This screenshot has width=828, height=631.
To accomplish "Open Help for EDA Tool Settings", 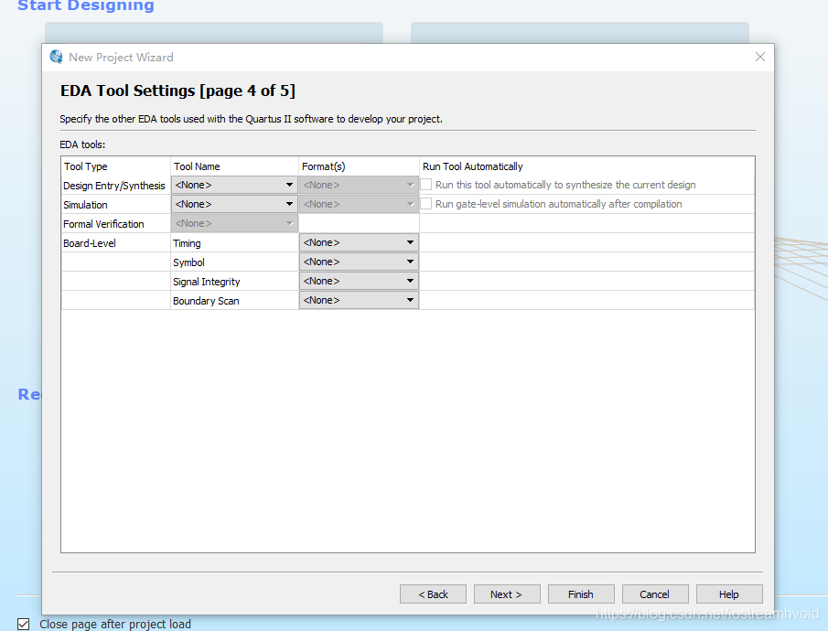I will [x=729, y=594].
